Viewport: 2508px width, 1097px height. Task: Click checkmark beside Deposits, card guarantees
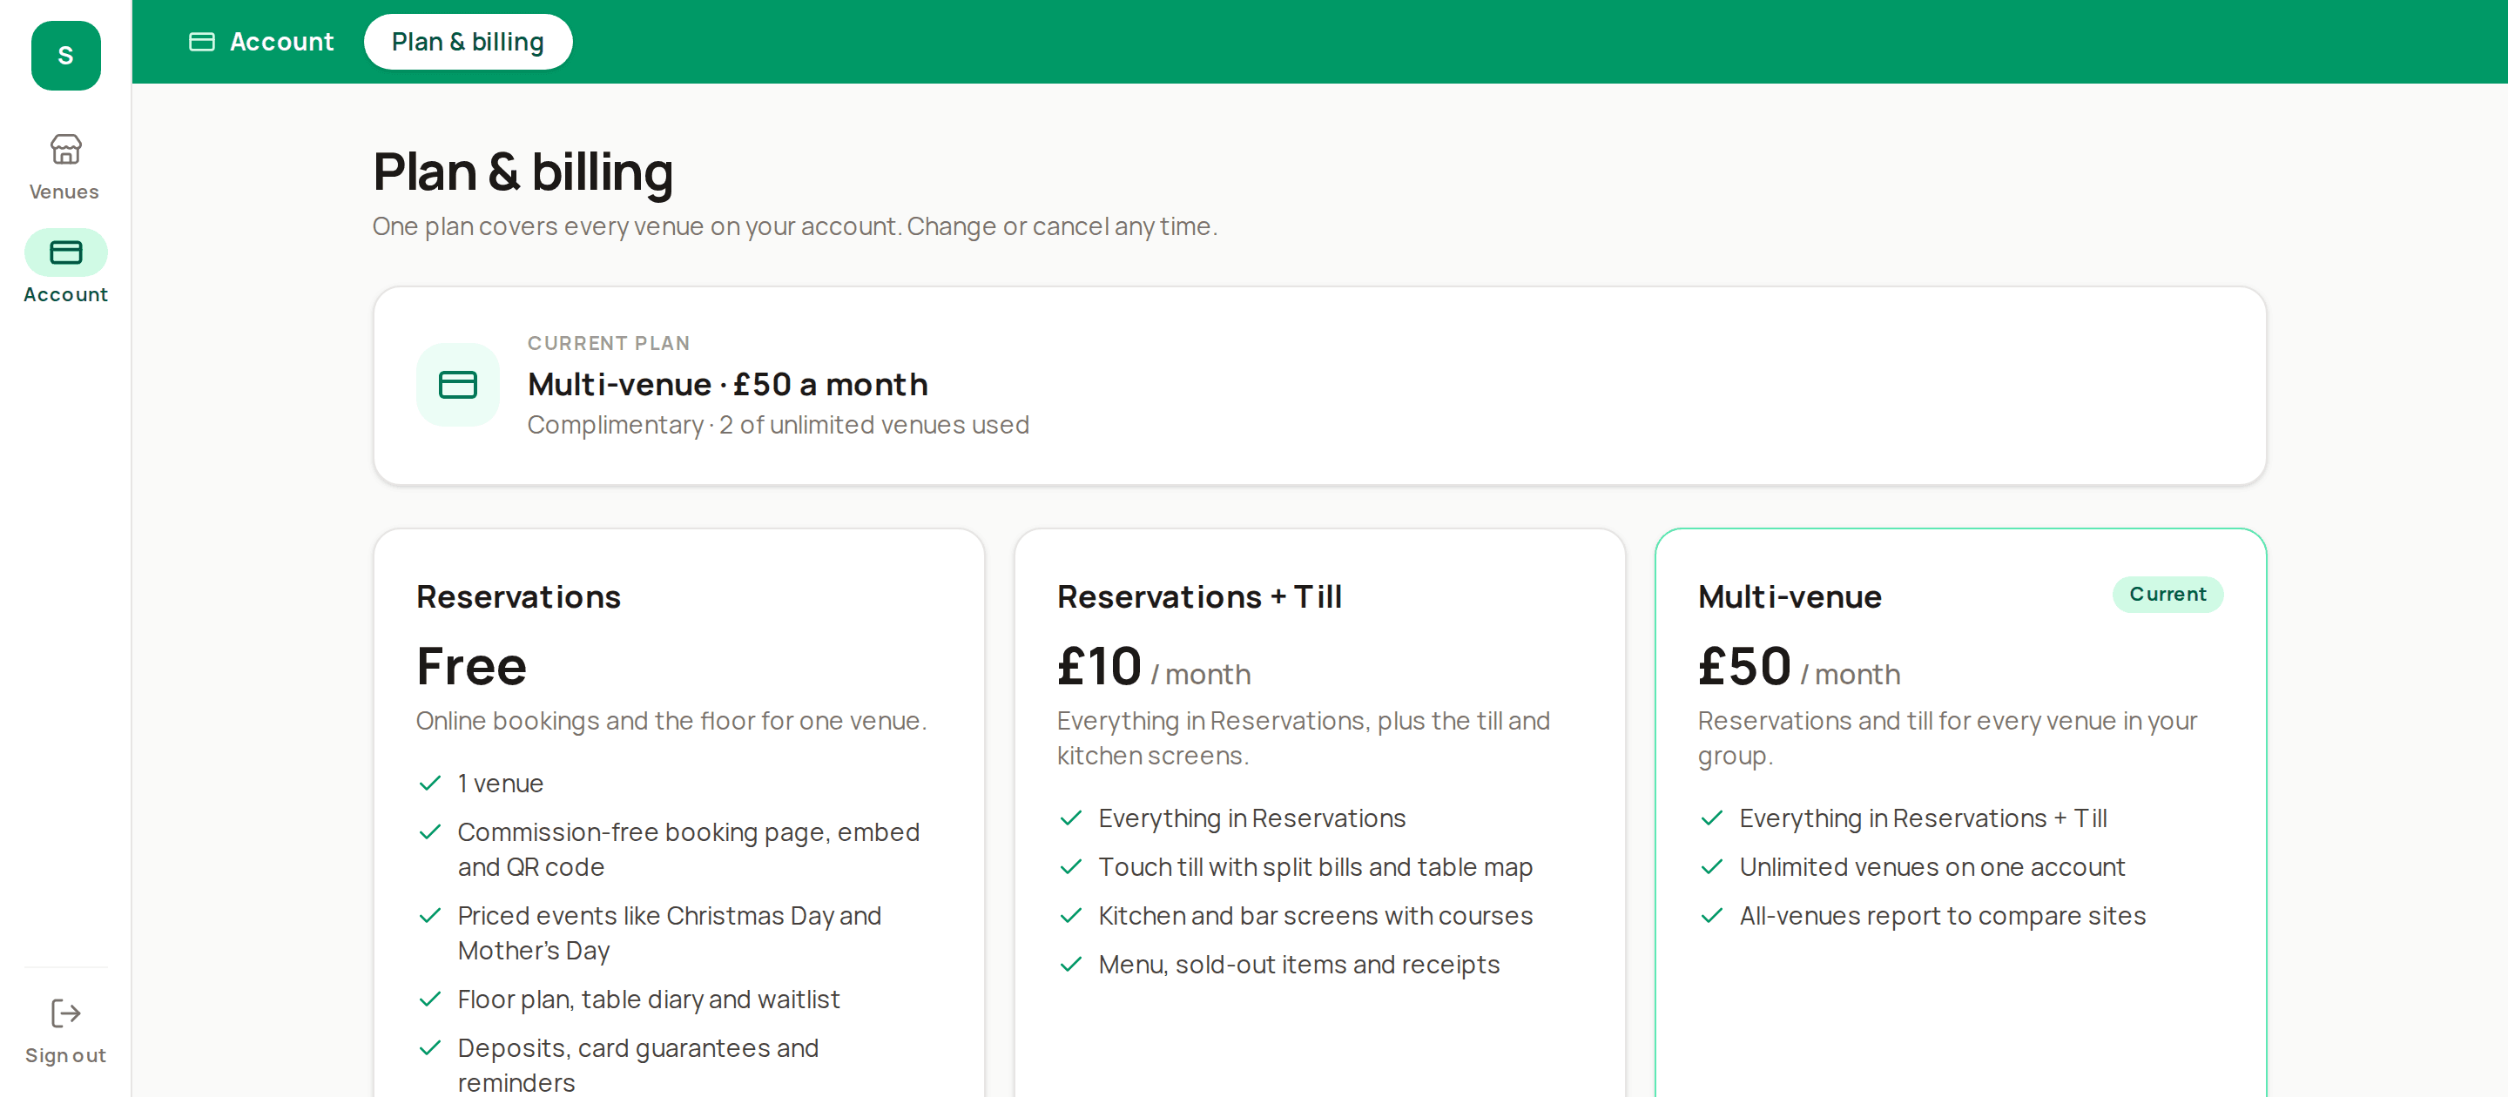(430, 1048)
